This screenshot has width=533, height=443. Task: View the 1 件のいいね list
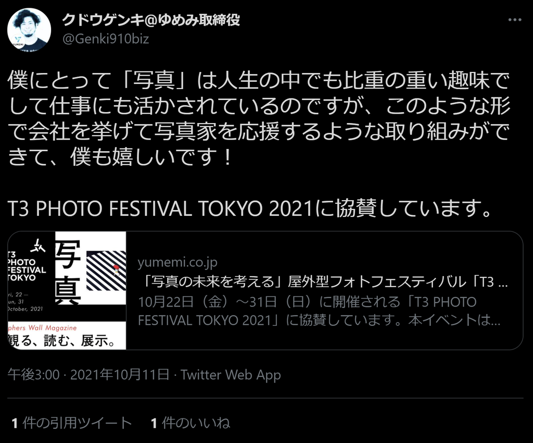point(191,423)
